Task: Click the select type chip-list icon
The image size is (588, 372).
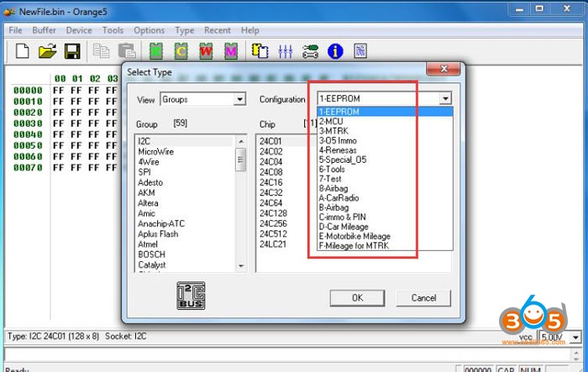Action: coord(260,51)
